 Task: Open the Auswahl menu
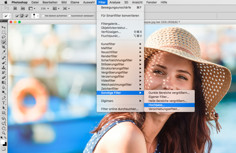[89, 2]
